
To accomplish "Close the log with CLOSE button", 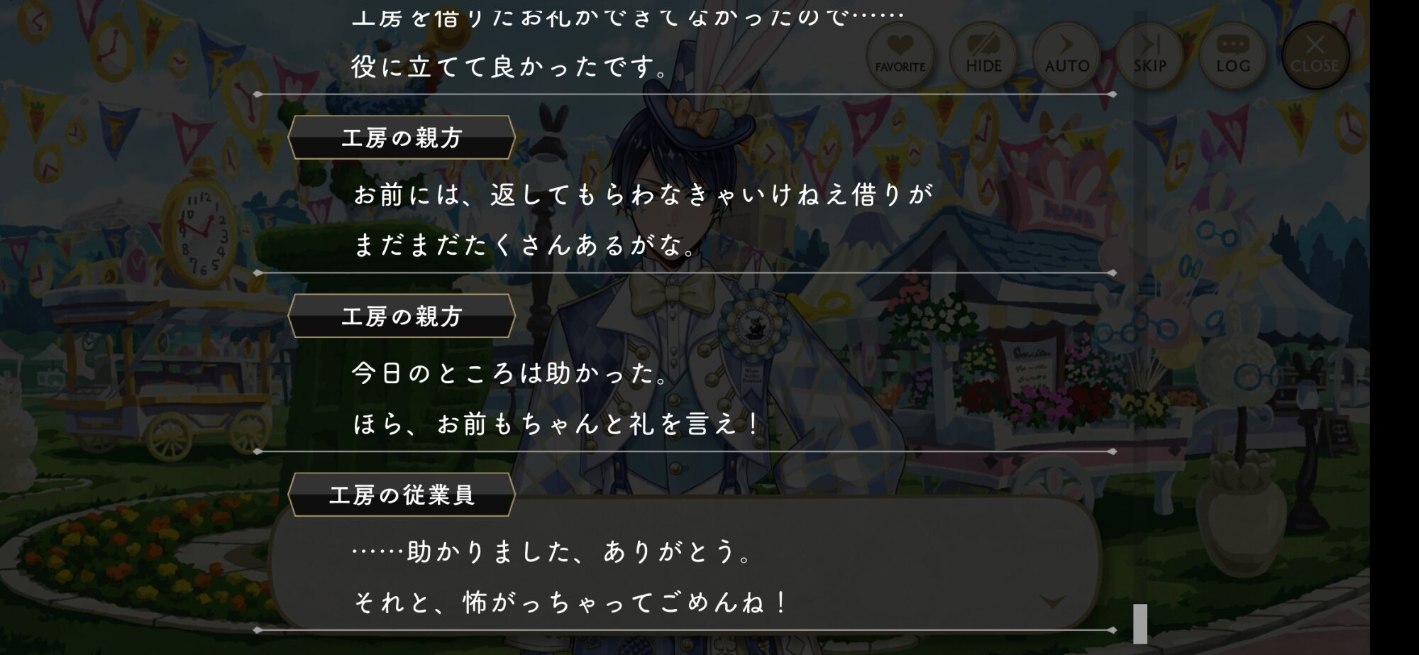I will pyautogui.click(x=1315, y=55).
